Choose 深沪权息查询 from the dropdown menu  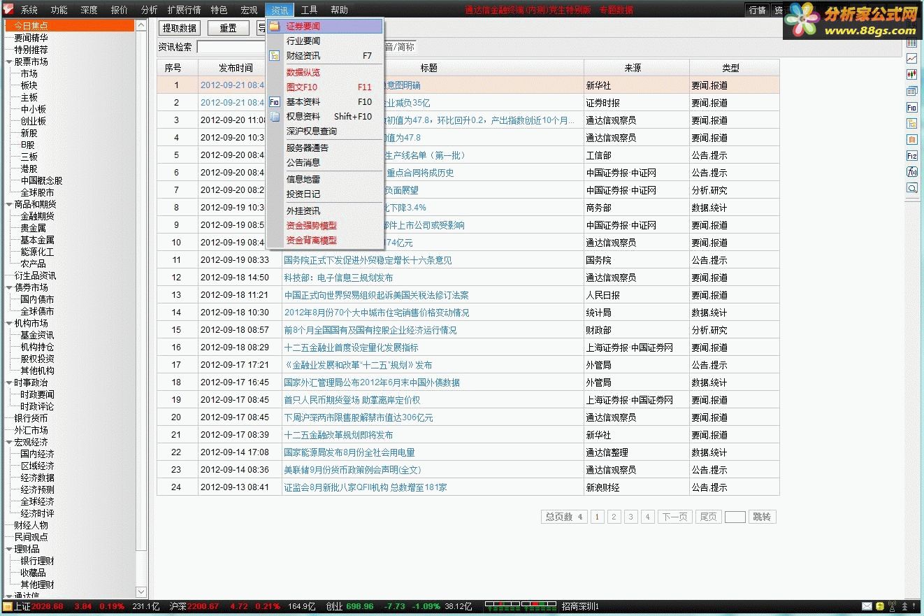pos(324,131)
